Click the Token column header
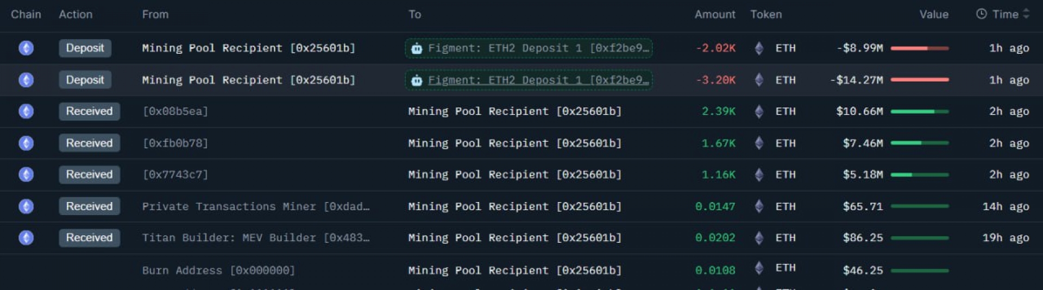The height and width of the screenshot is (290, 1043). [766, 15]
